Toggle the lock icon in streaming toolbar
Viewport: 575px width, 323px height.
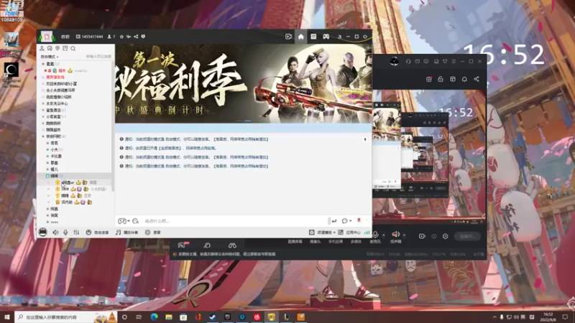pyautogui.click(x=441, y=79)
